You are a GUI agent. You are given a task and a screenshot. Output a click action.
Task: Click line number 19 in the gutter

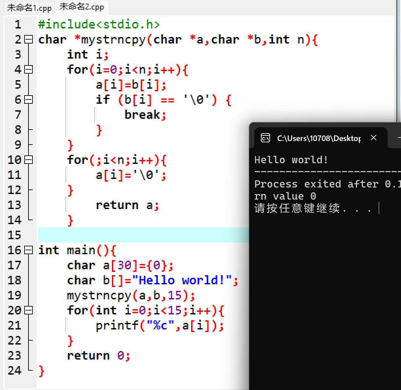pyautogui.click(x=14, y=295)
